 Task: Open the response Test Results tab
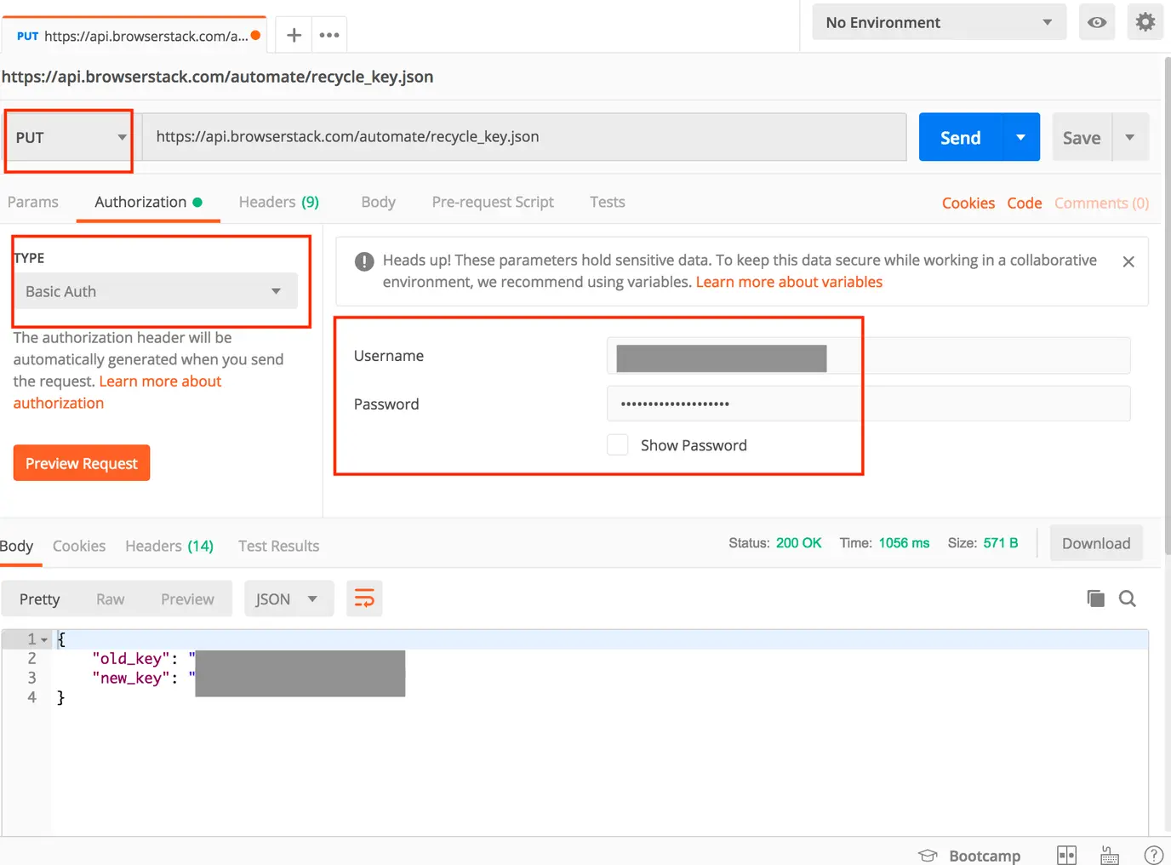pos(278,546)
